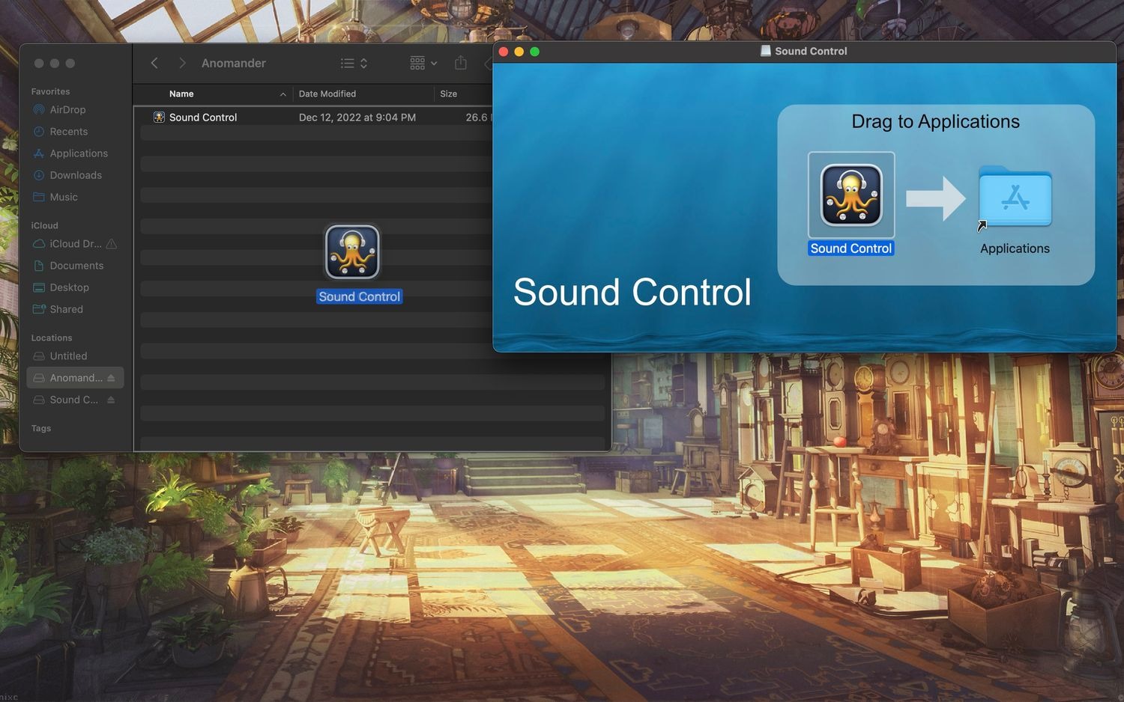This screenshot has height=702, width=1124.
Task: Sort the file list by Size column
Action: tap(449, 94)
